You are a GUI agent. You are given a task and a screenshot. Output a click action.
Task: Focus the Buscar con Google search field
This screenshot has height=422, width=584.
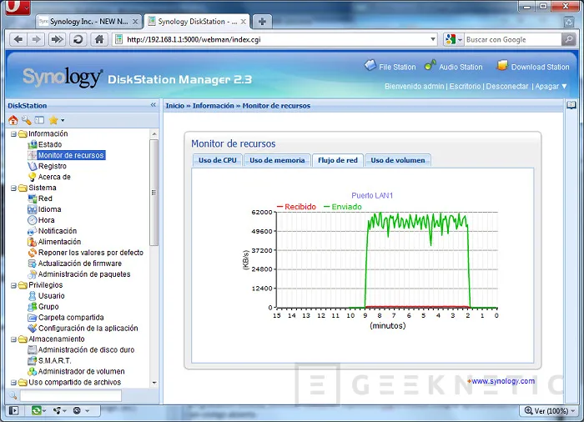point(512,39)
